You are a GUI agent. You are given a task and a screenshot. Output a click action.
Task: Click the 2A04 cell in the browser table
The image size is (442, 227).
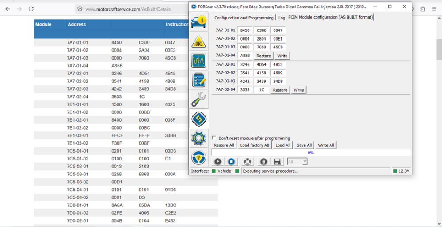144,50
